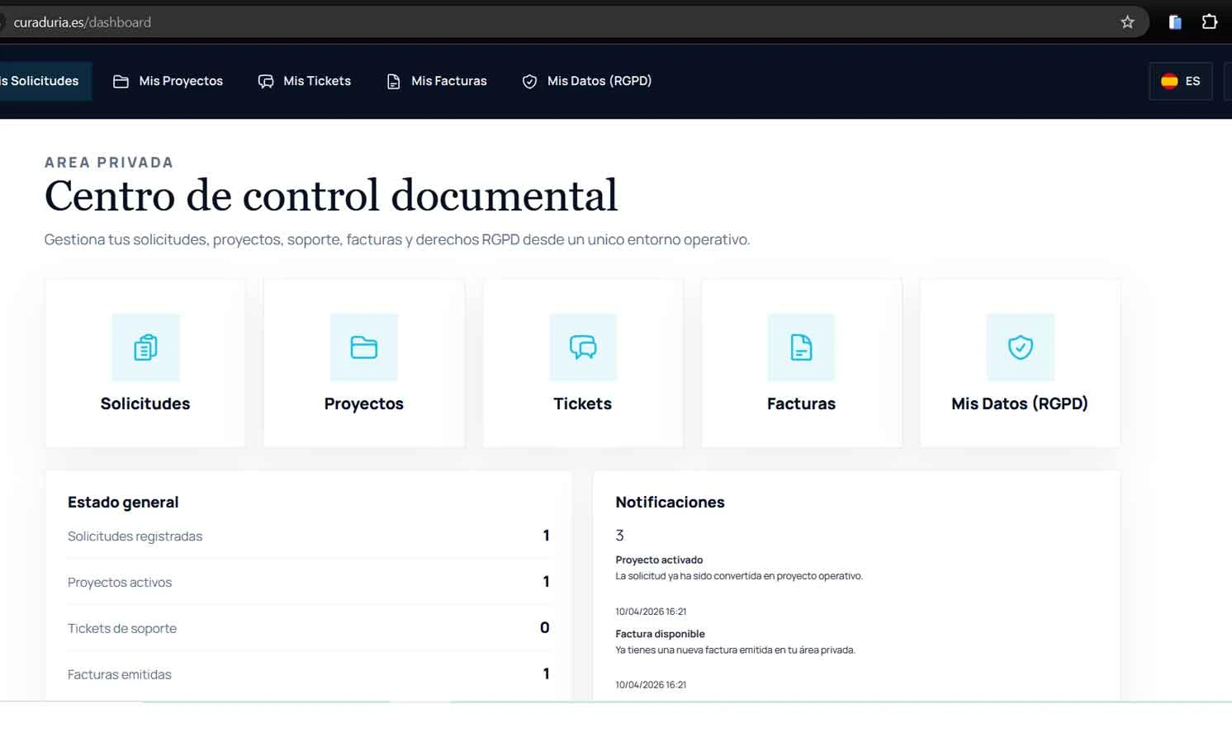
Task: Click Solicitudes registradas row text
Action: [135, 536]
